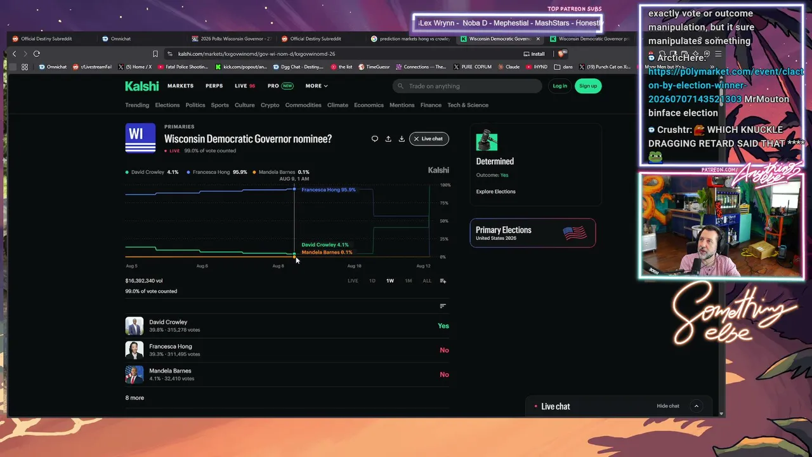Image resolution: width=812 pixels, height=457 pixels.
Task: Select the ALL chart range
Action: point(427,281)
